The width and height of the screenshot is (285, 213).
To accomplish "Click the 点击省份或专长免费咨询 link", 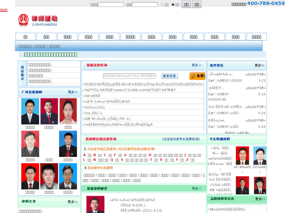I will [x=181, y=139].
